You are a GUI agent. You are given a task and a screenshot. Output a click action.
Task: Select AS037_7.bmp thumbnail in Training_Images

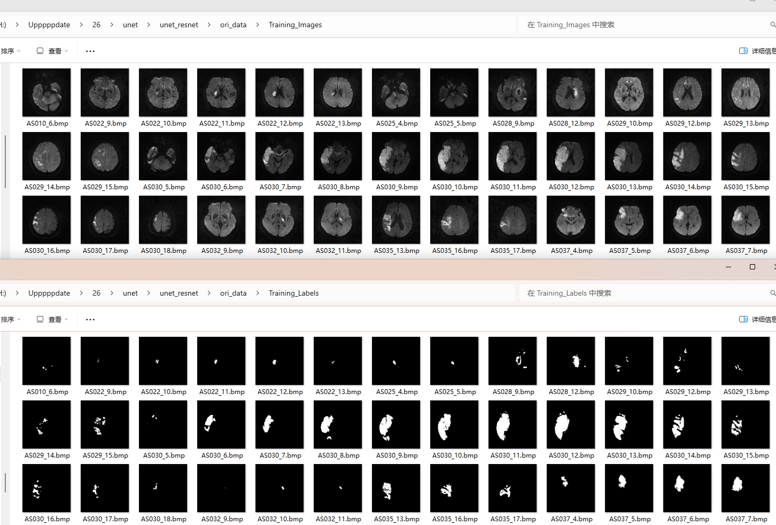point(746,220)
